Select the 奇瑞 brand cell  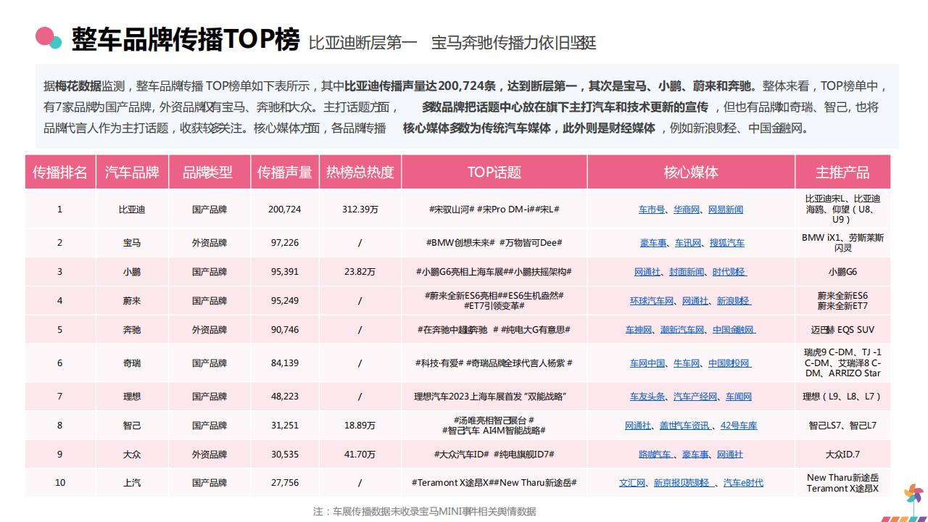point(132,363)
